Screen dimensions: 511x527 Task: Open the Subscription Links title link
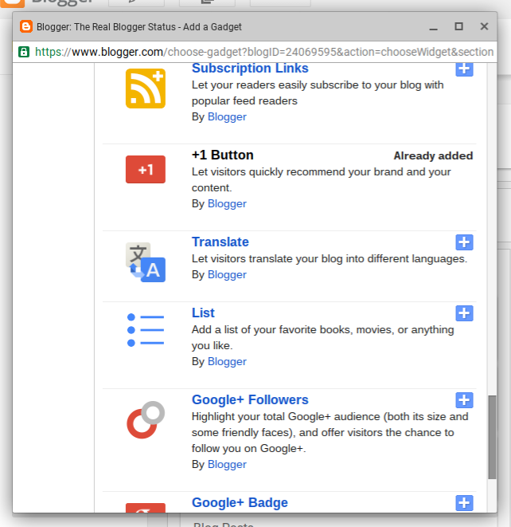[250, 68]
